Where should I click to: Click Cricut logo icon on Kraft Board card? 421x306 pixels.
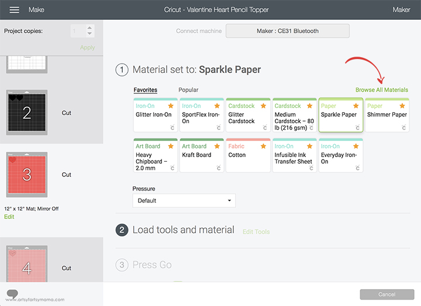[x=219, y=168]
